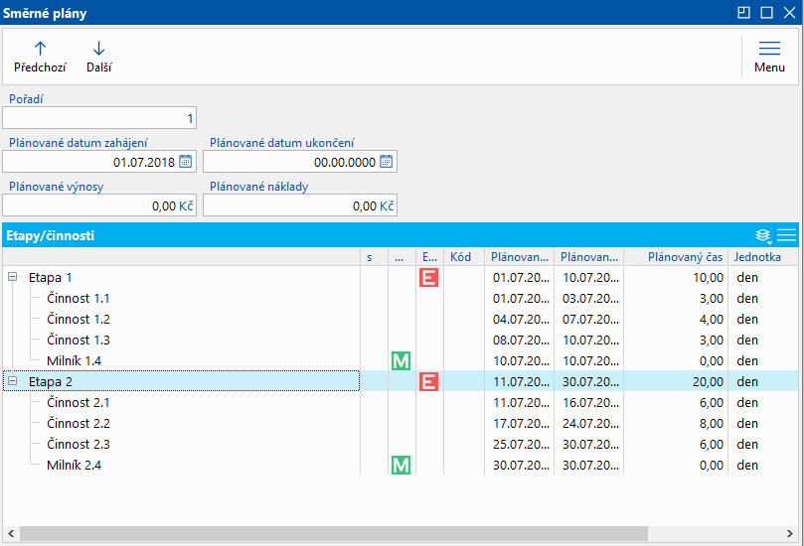This screenshot has height=546, width=804.
Task: Click start date 04.07.20... of Činnost 1.2
Action: (x=521, y=320)
